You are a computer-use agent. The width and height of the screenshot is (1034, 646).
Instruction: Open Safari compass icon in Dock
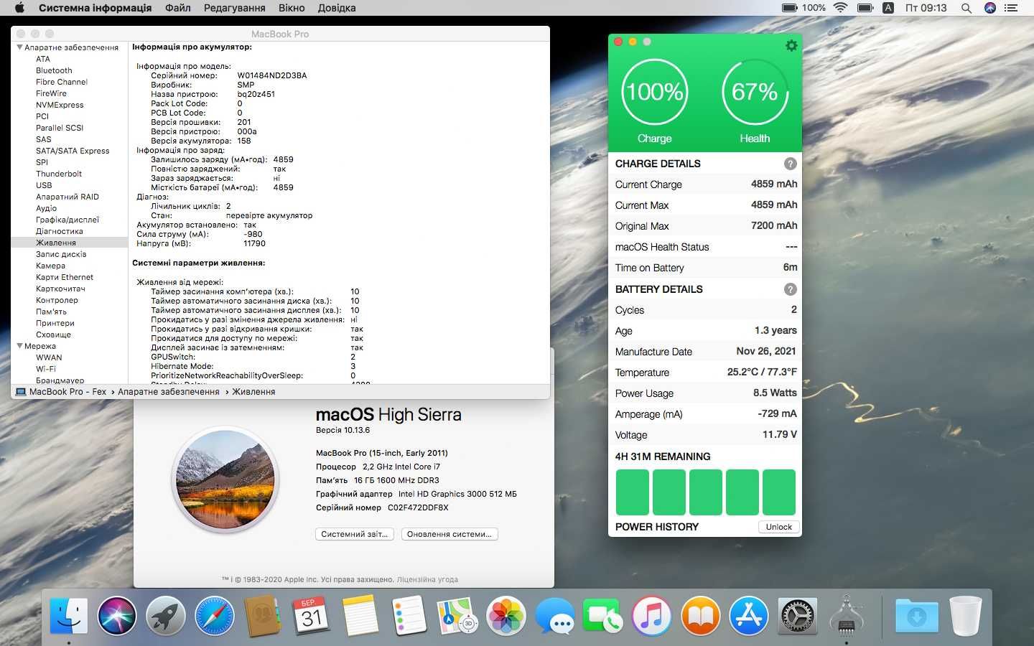215,615
